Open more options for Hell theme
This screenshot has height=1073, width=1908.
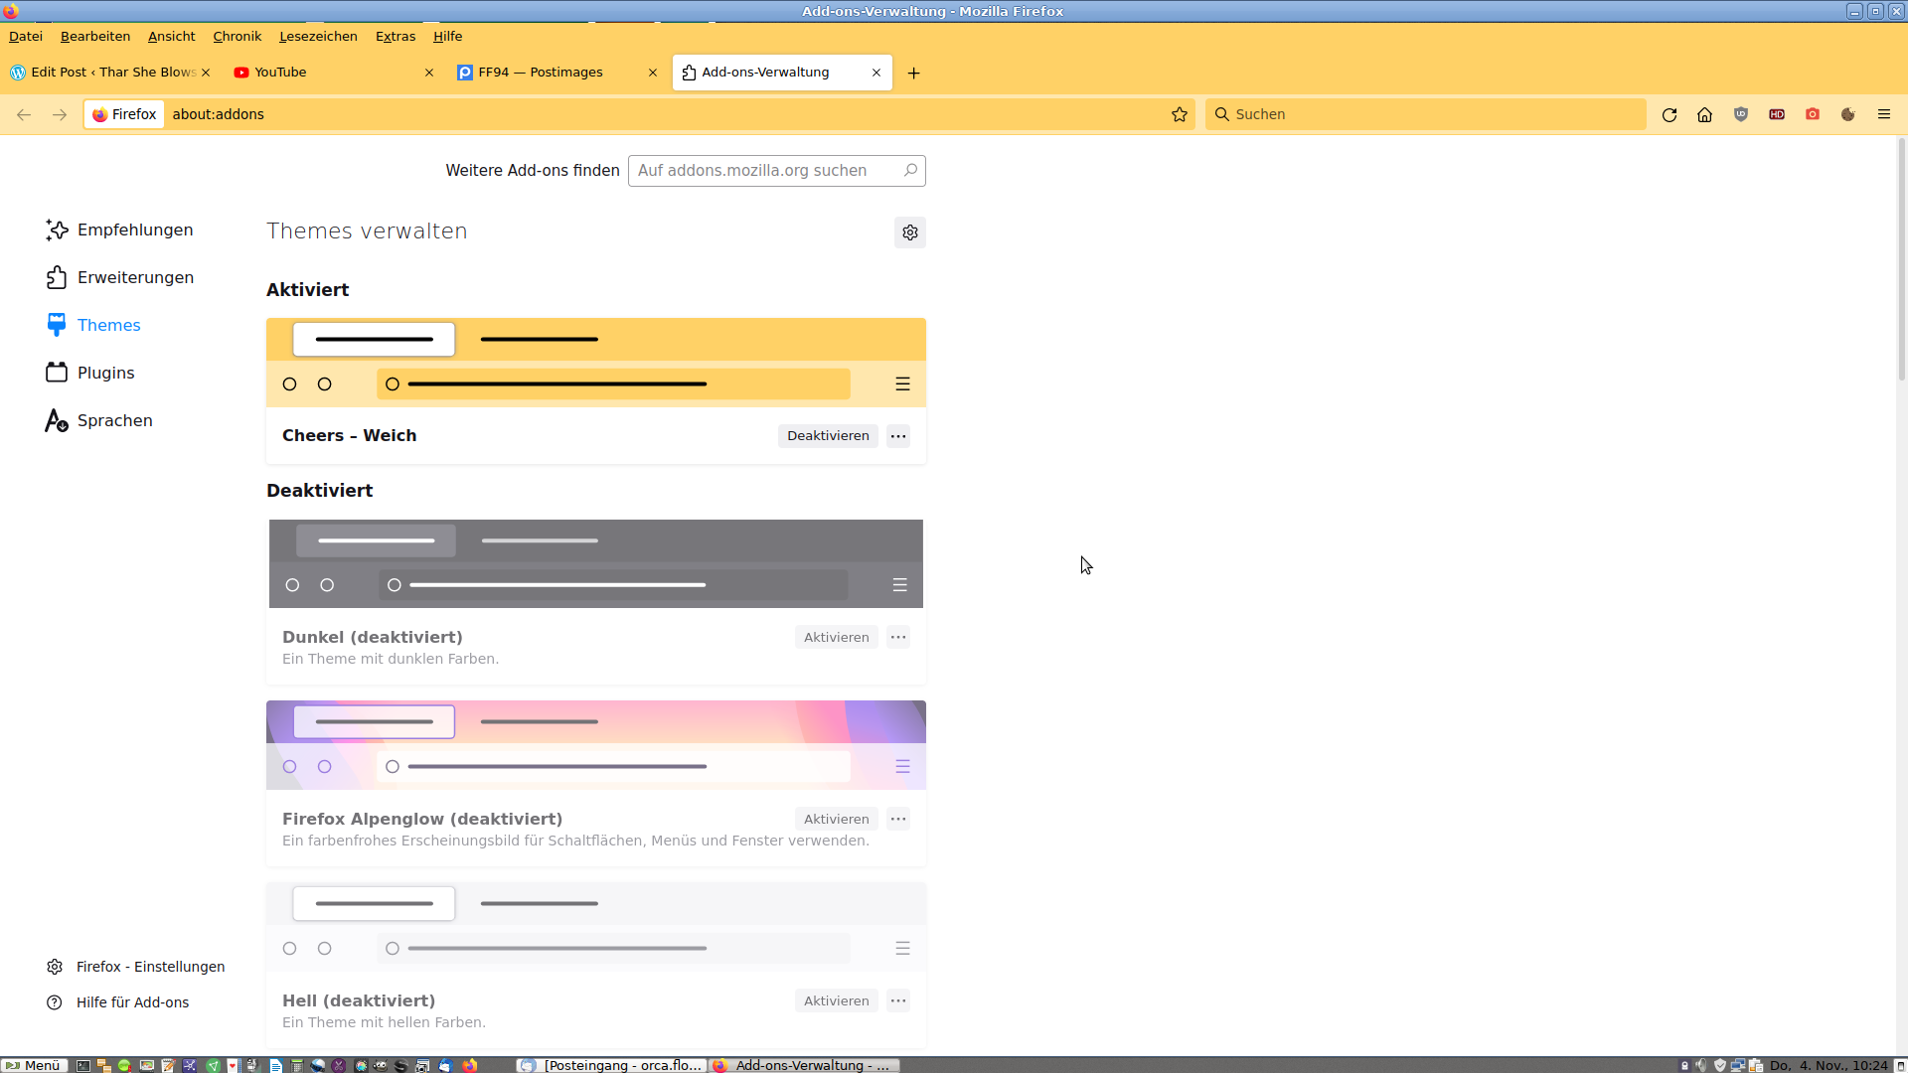point(898,1001)
